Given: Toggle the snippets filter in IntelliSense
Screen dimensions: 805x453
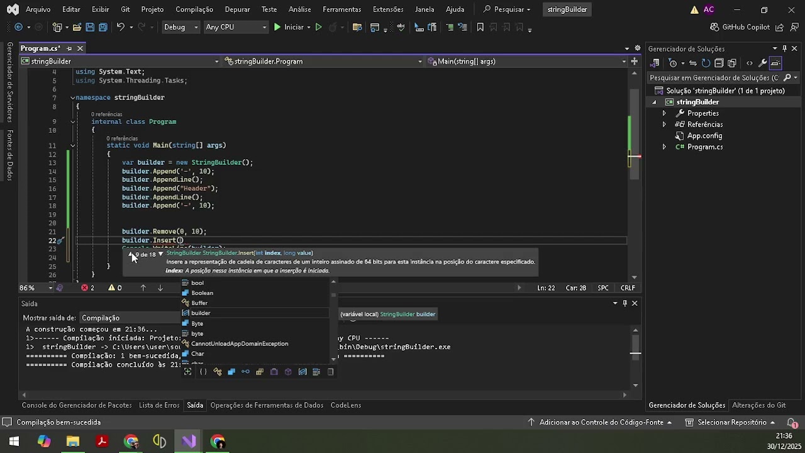Looking at the screenshot, I should tap(331, 372).
